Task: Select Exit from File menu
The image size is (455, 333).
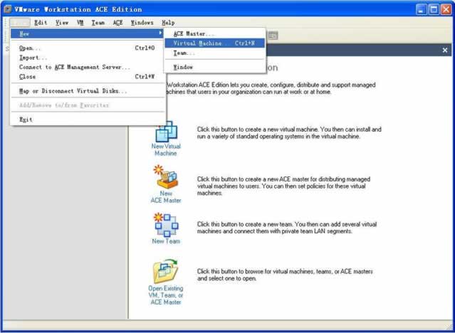Action: point(87,120)
